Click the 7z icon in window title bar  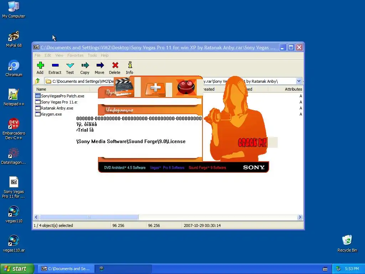[x=36, y=47]
